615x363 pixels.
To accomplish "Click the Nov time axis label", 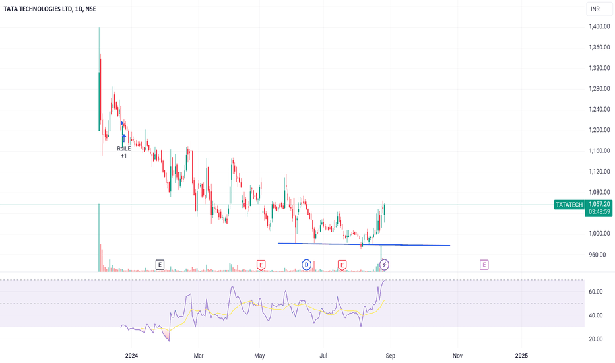I will [457, 356].
